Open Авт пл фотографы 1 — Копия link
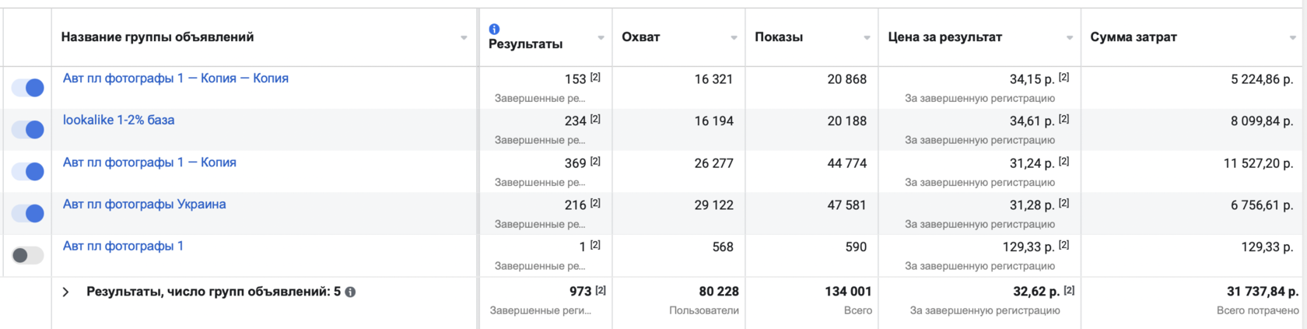The image size is (1307, 329). click(149, 162)
